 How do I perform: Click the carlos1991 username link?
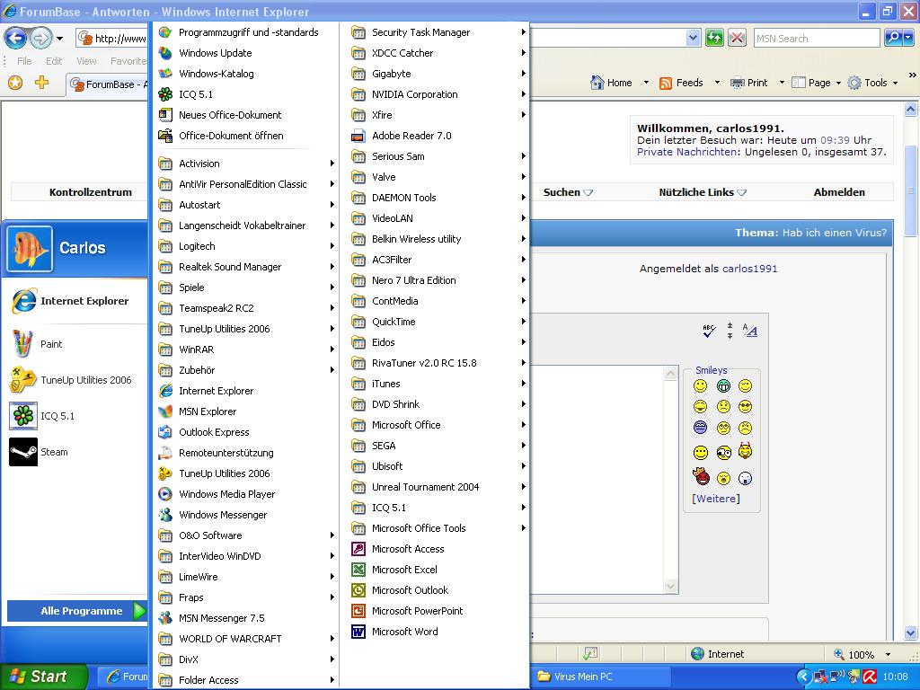[749, 269]
